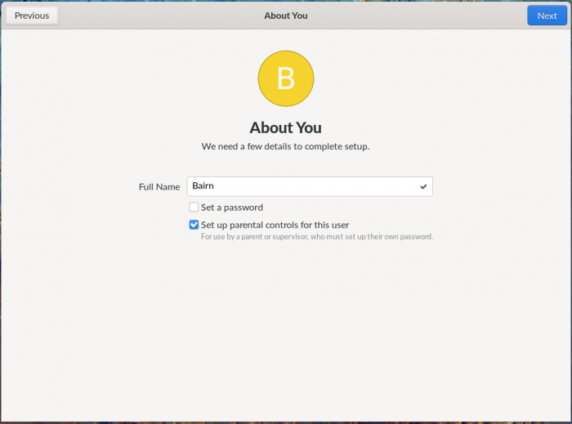
Task: Click empty header bar space left of Next
Action: 441,16
